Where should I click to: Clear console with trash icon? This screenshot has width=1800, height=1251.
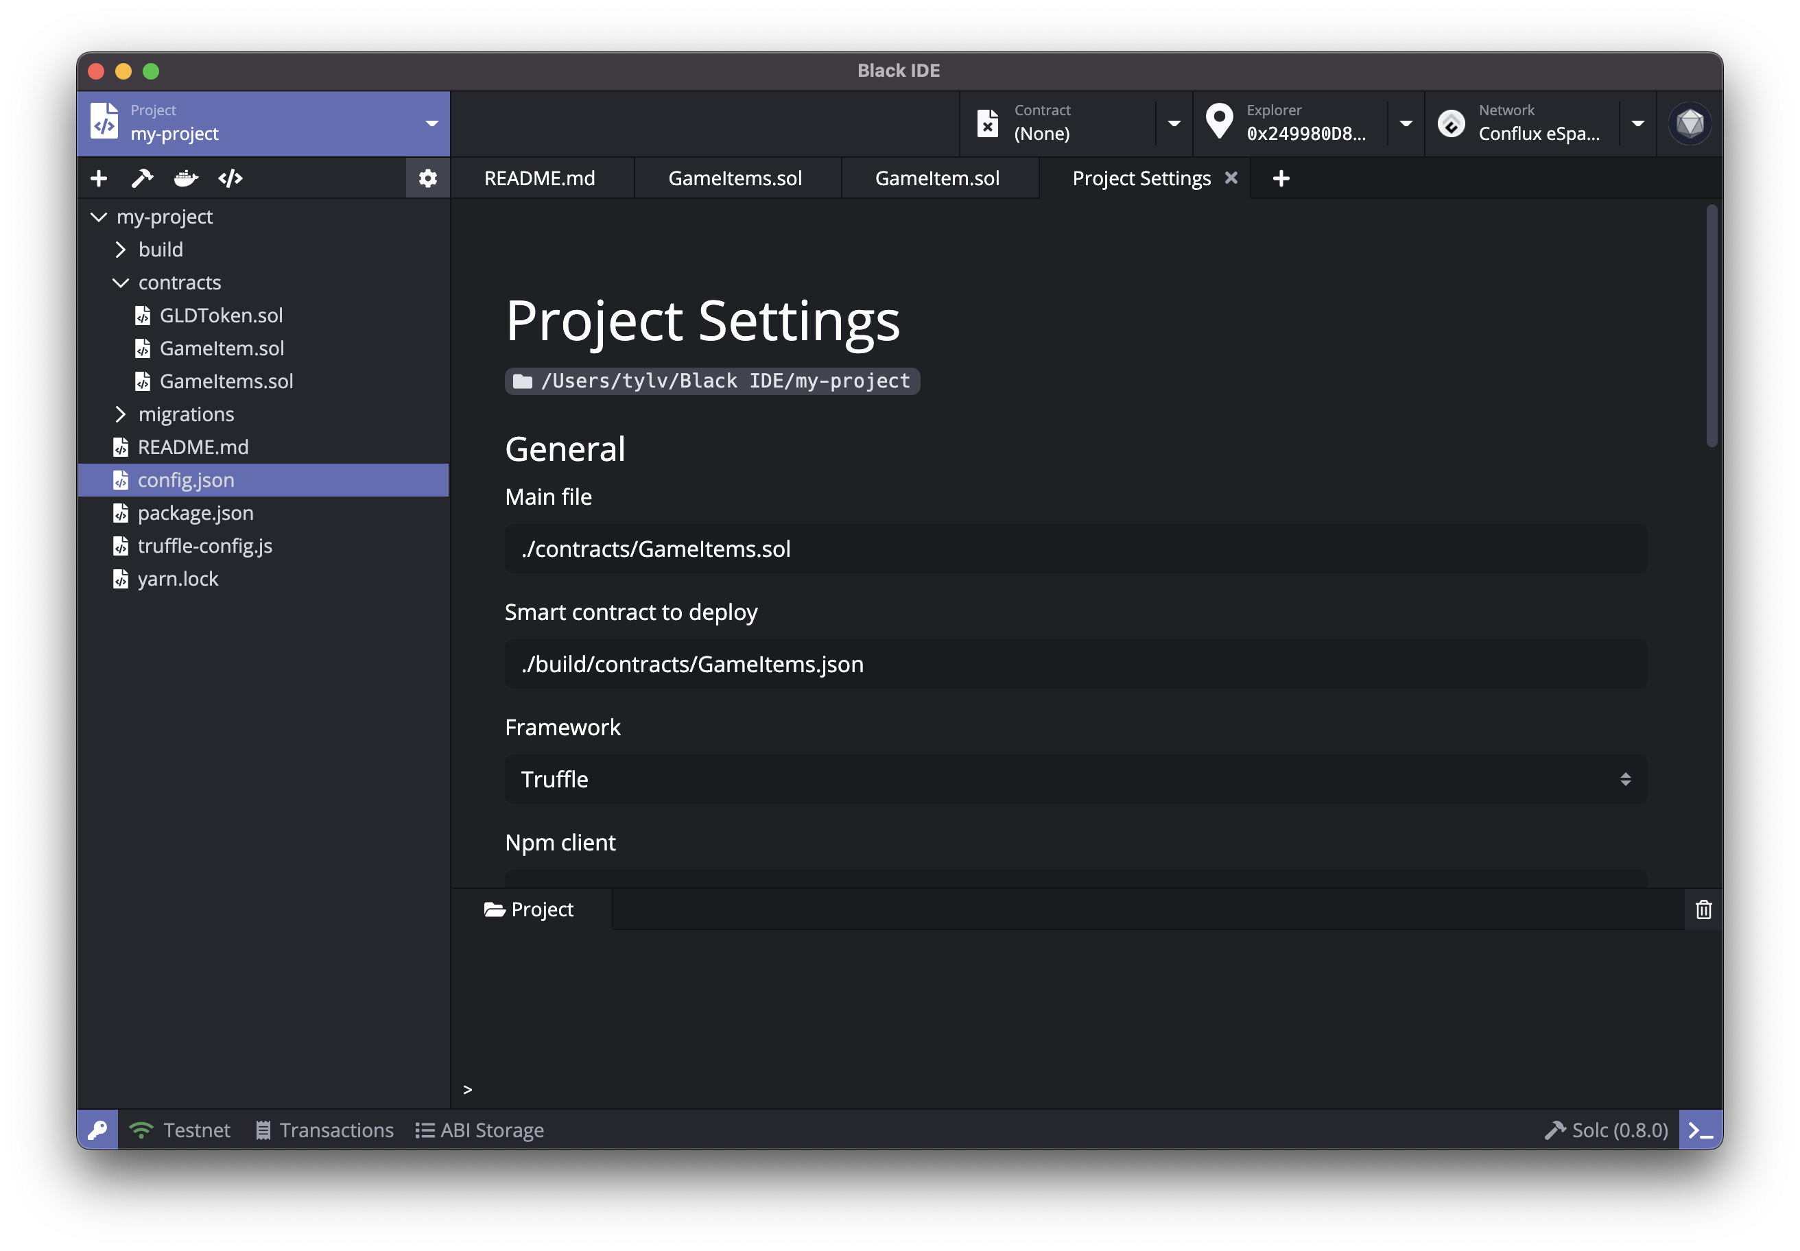[x=1703, y=909]
